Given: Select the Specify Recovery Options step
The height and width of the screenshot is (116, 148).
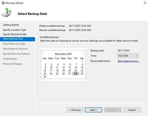Looking at the screenshot, I should [x=16, y=54].
